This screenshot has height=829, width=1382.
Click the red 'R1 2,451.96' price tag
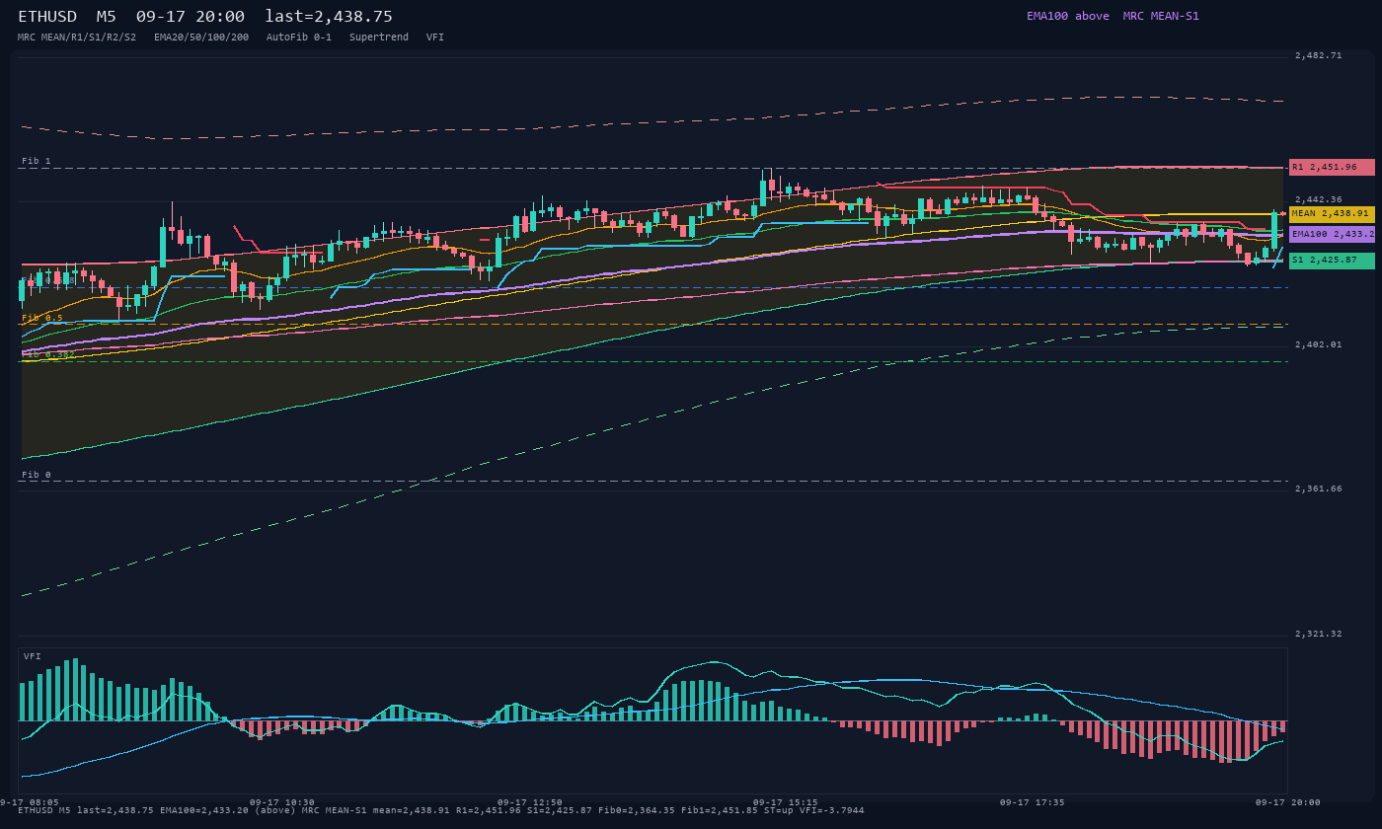coord(1332,167)
